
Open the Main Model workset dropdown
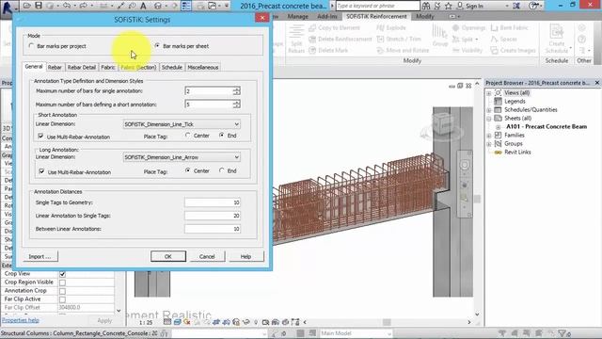point(356,333)
